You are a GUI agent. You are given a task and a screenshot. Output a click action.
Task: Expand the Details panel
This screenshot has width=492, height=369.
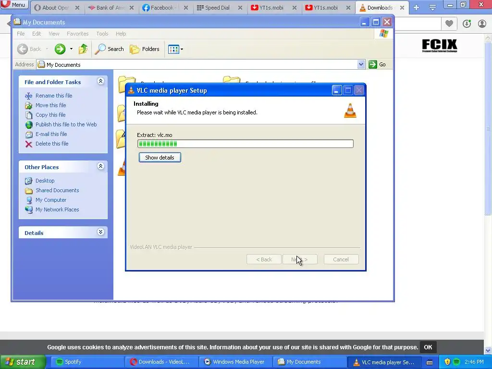100,232
